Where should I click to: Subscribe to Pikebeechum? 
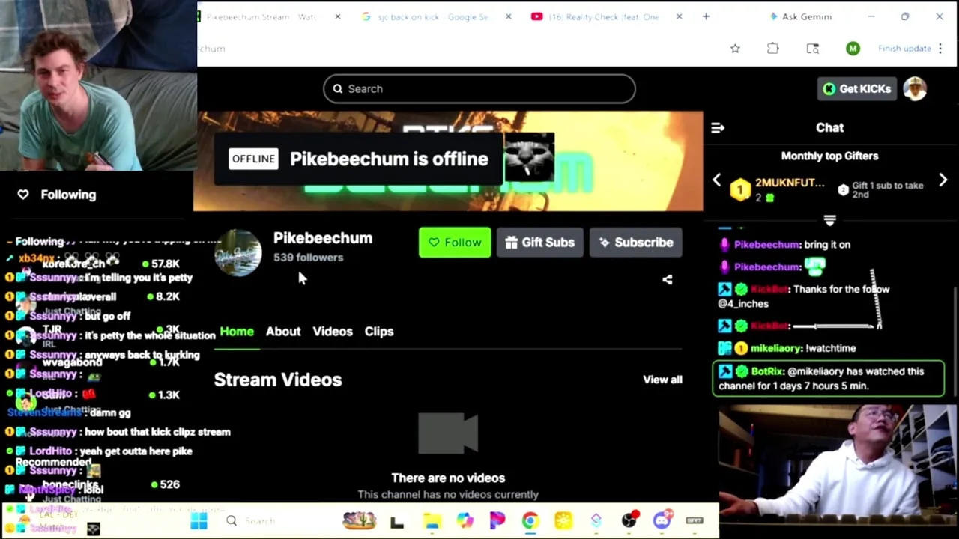point(636,243)
